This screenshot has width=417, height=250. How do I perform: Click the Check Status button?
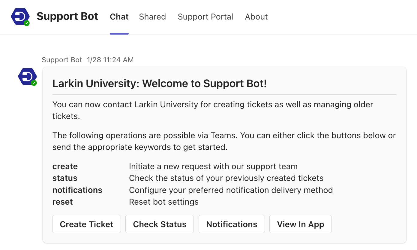[160, 224]
